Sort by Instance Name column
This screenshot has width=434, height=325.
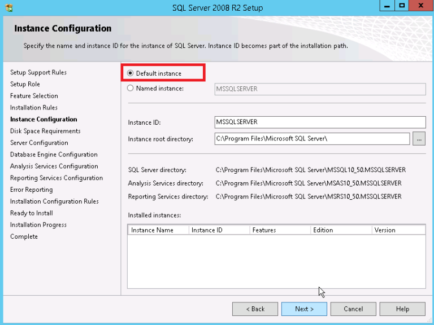pos(158,230)
